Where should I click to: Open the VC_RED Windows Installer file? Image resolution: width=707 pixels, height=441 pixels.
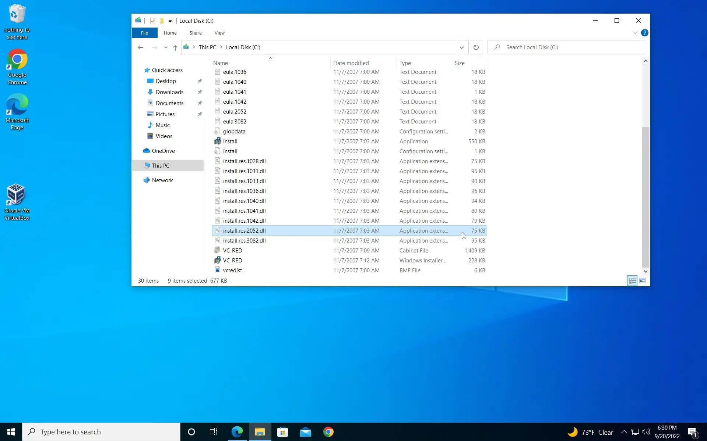pos(232,261)
